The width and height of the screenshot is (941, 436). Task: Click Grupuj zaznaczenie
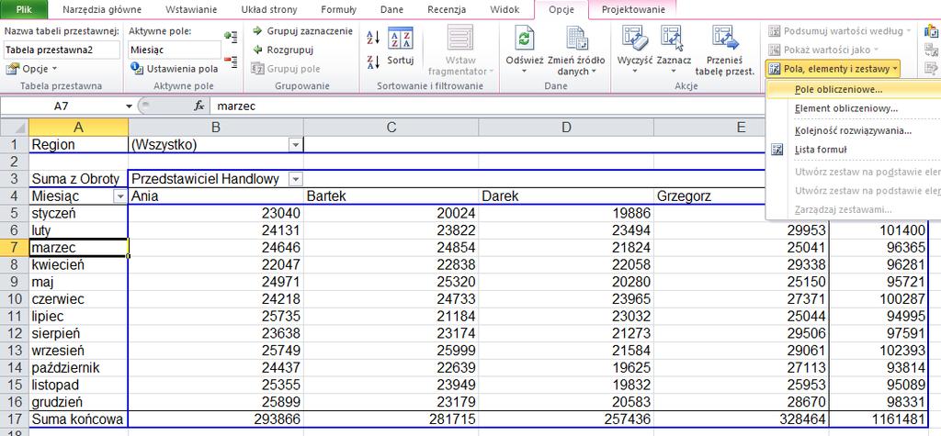[302, 31]
